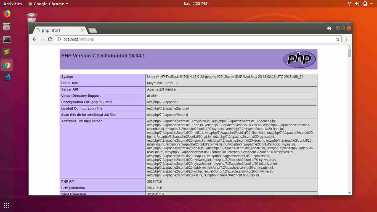Launch Terminal from the dock
The height and width of the screenshot is (212, 377).
click(x=7, y=39)
